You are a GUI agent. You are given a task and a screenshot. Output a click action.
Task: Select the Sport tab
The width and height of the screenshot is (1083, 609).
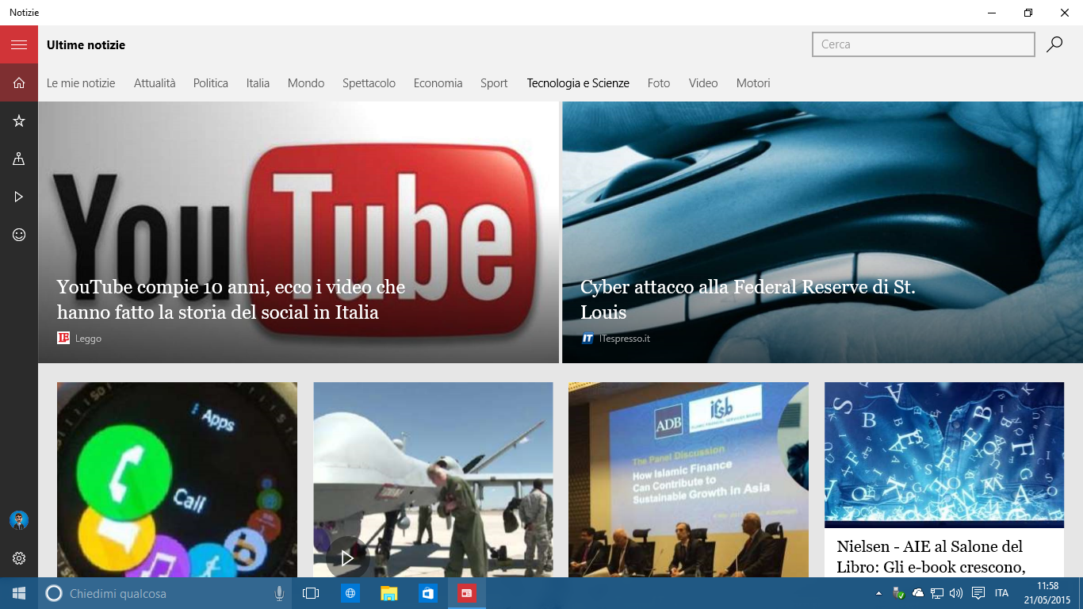[494, 83]
